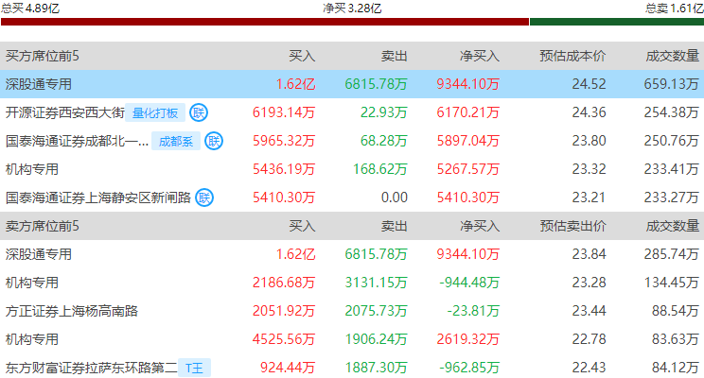Click volume 84.12万
Image resolution: width=704 pixels, height=378 pixels.
[676, 368]
